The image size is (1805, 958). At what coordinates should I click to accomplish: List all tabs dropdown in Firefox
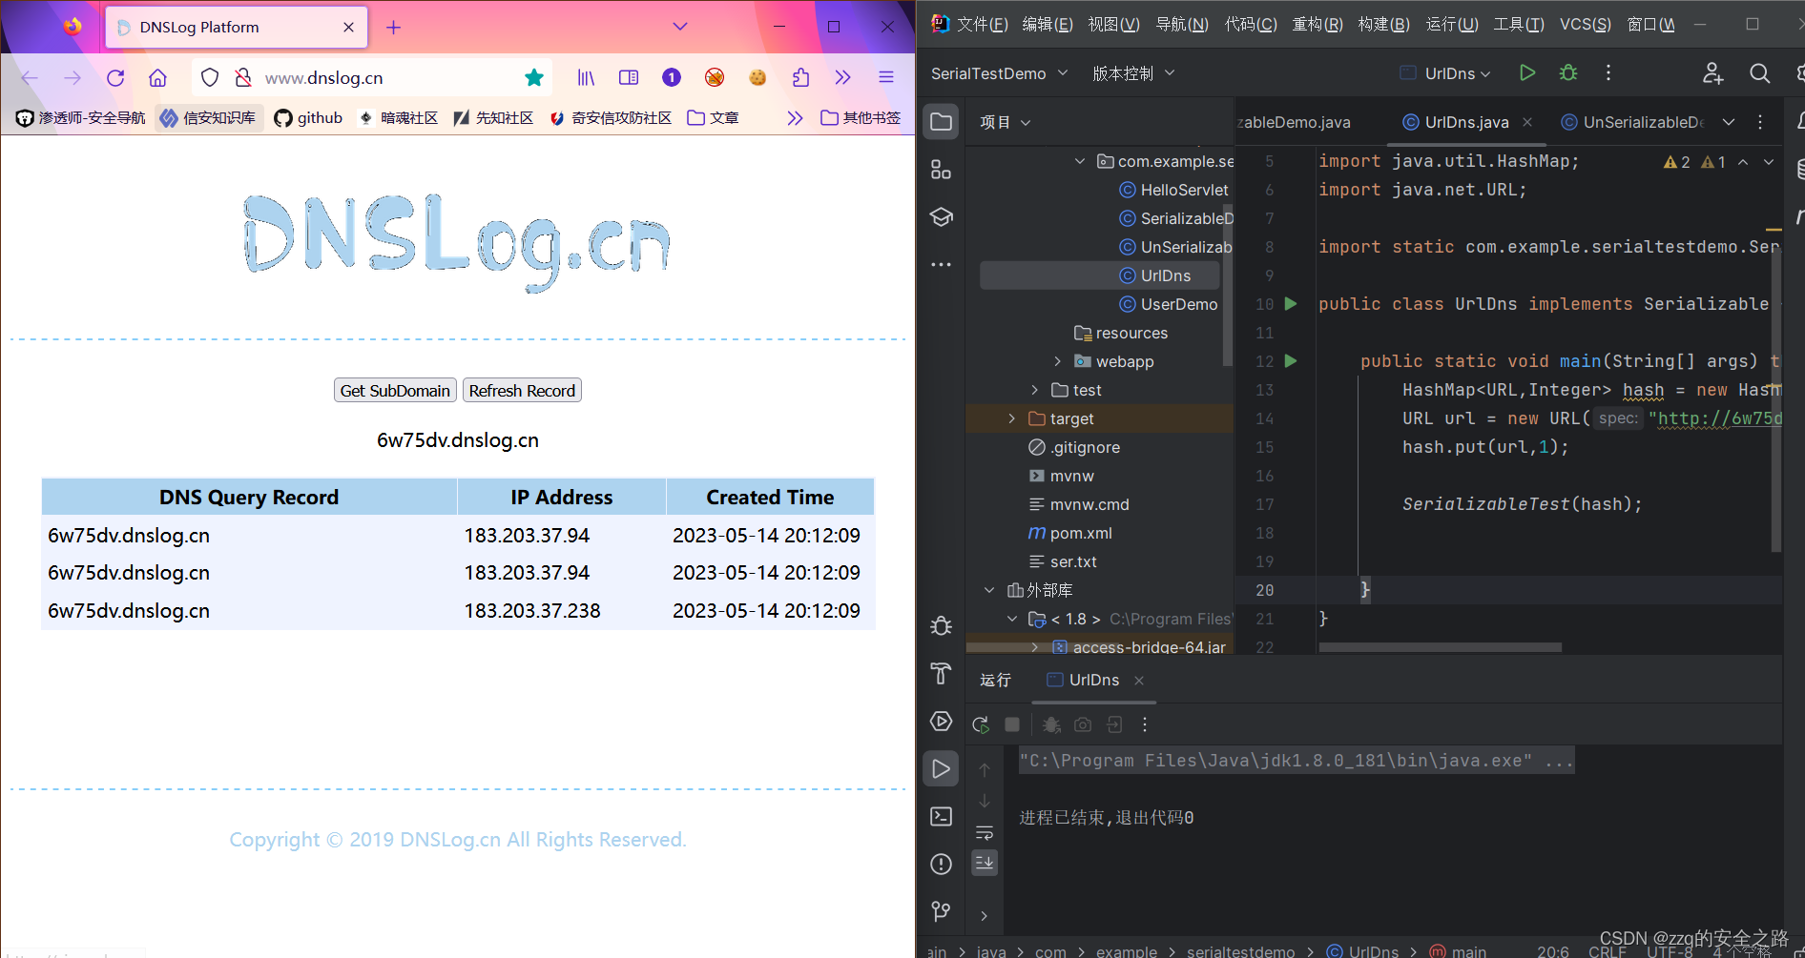pyautogui.click(x=680, y=27)
